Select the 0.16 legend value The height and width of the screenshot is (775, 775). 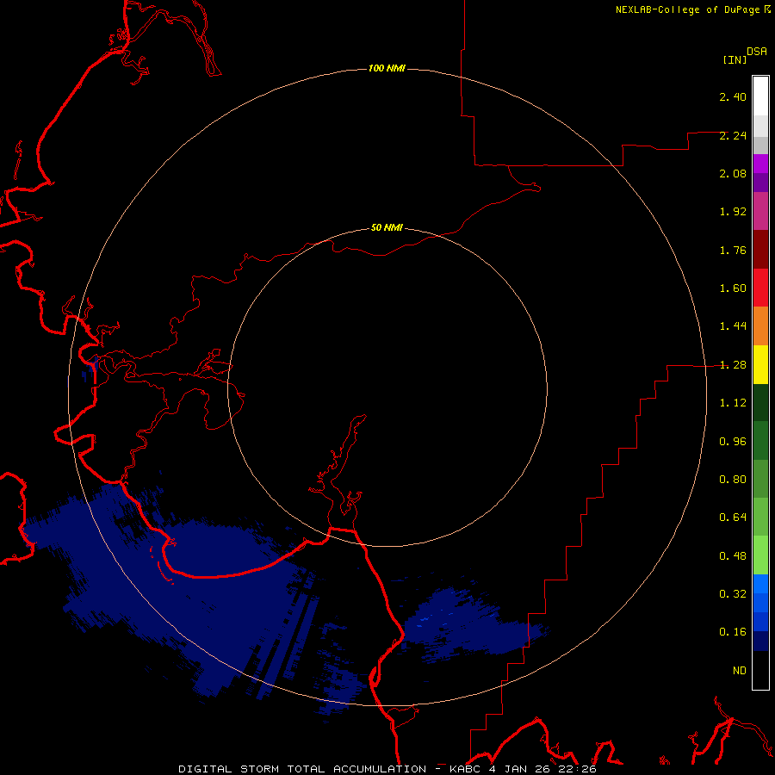coord(733,632)
